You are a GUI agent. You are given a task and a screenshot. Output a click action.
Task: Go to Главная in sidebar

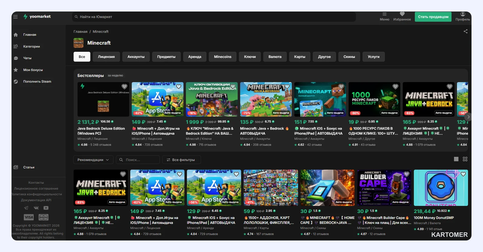pos(30,35)
